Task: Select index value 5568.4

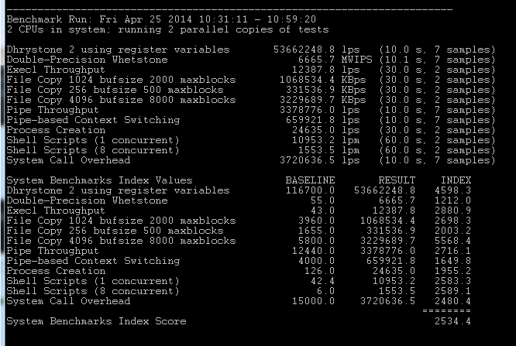Action: (x=452, y=241)
